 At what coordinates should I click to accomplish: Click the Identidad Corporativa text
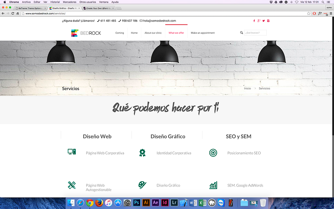point(174,153)
